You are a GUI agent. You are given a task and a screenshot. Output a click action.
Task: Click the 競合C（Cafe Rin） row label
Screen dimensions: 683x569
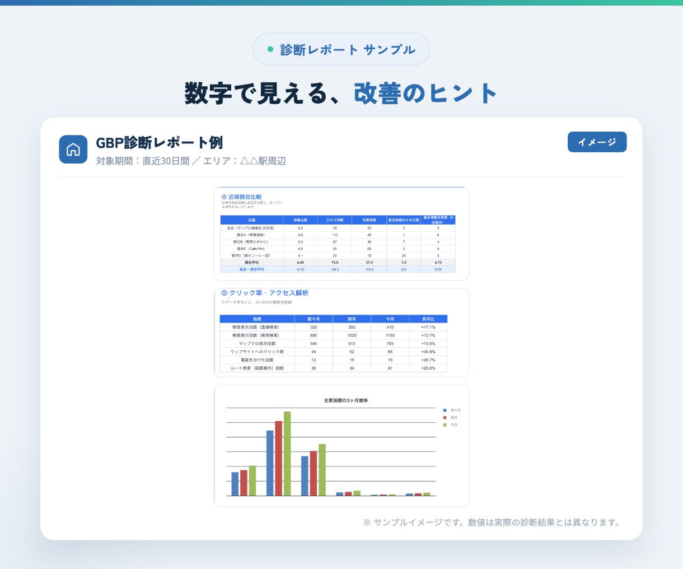pyautogui.click(x=251, y=249)
